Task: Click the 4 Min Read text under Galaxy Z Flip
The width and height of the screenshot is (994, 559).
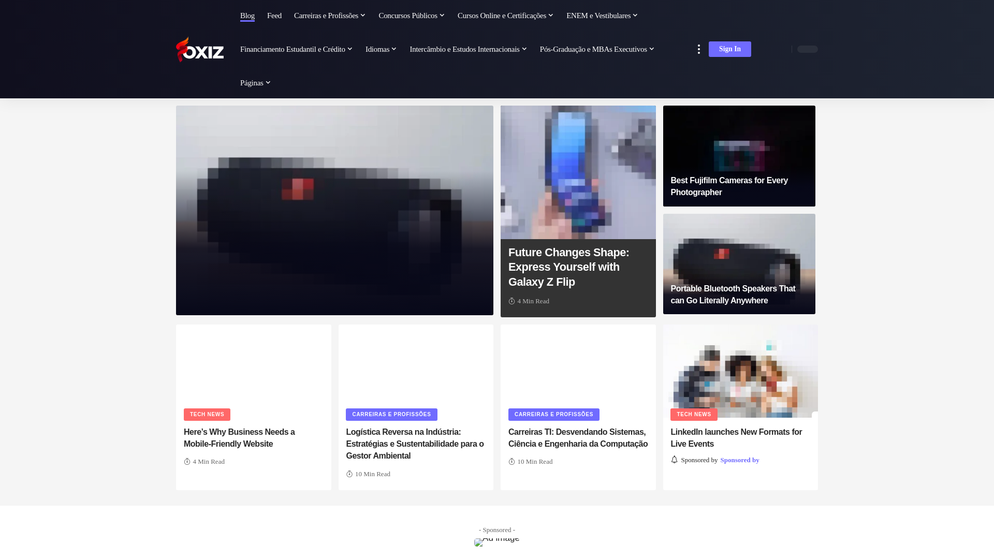Action: coord(533,301)
